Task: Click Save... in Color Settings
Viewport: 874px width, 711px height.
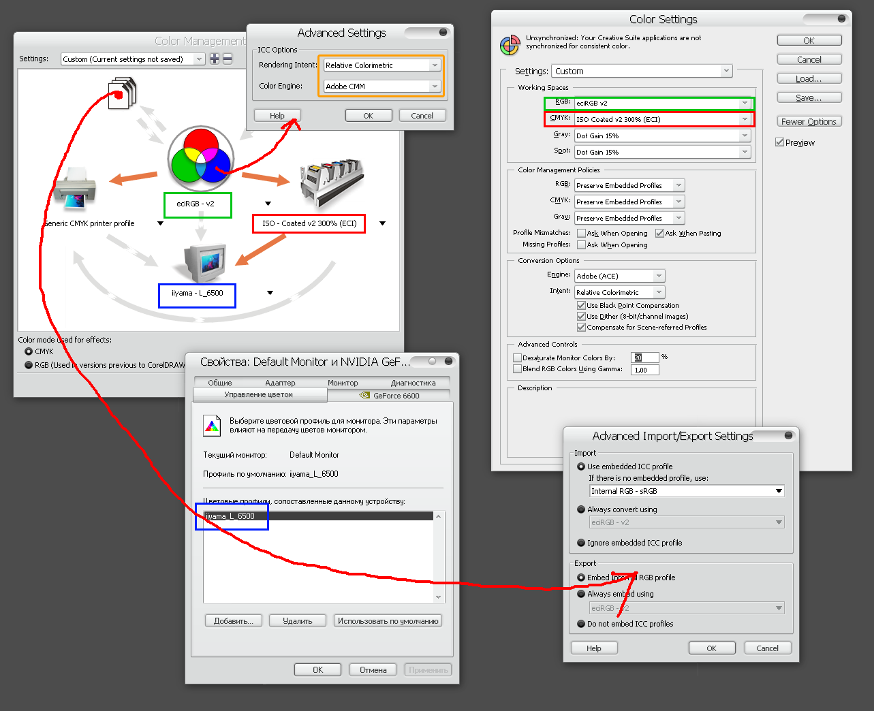Action: coord(809,97)
